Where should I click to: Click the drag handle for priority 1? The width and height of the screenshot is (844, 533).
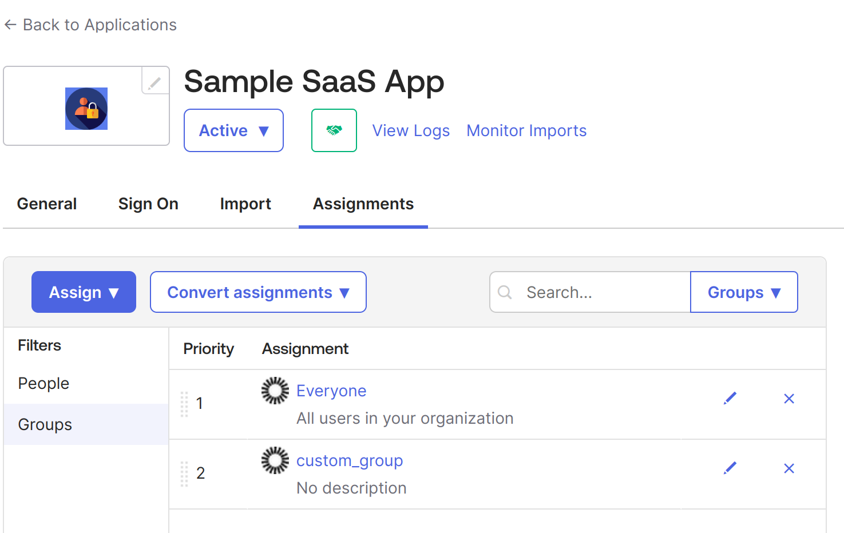click(184, 404)
